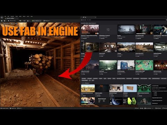Screen dimensions: 167x125
Task: Open the viewport hamburger options menu
Action: coord(2,24)
